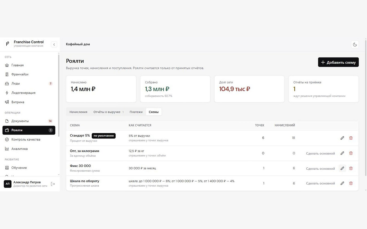Click the sidebar scrollbar down arrow

click(x=59, y=175)
